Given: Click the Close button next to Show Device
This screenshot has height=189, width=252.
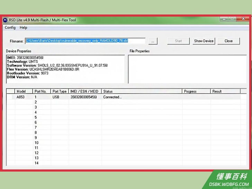Looking at the screenshot, I should click(228, 41).
